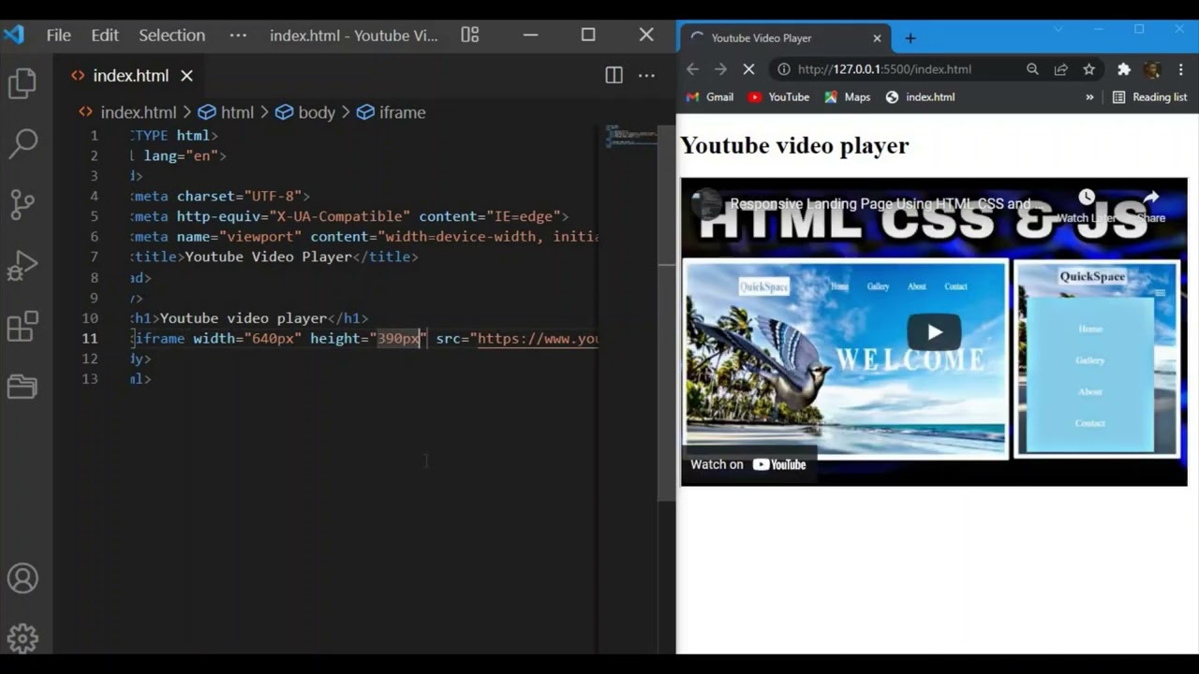Select the Youtube Video Player browser tab
Screen dimensions: 1199x674
tap(785, 38)
